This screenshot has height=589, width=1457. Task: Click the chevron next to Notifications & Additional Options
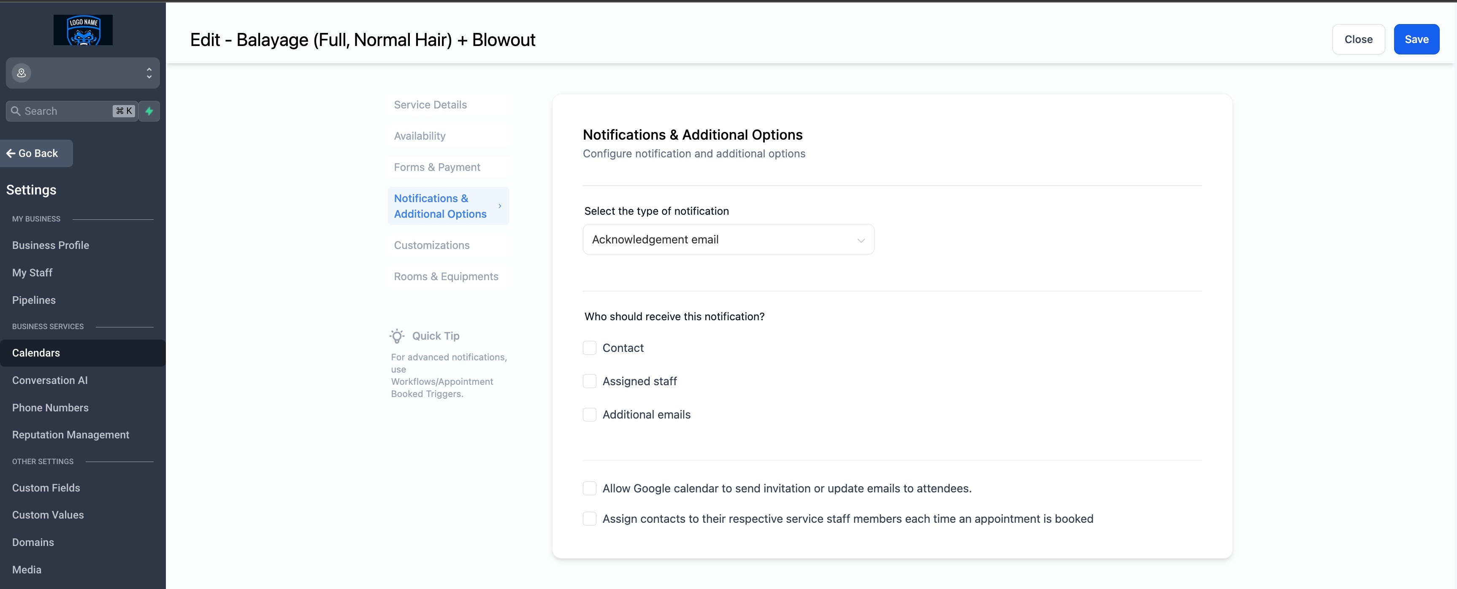point(499,206)
